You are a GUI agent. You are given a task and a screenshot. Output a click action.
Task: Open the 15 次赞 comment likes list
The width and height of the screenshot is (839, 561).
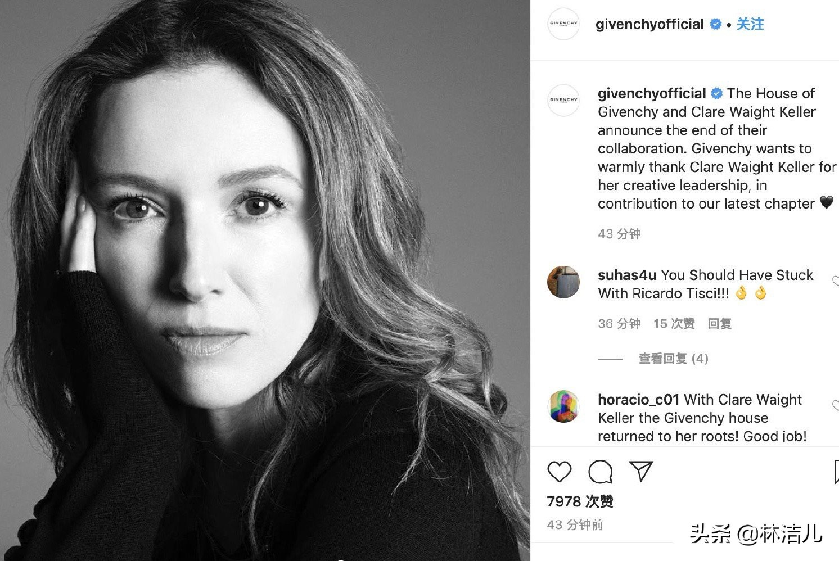pyautogui.click(x=674, y=323)
